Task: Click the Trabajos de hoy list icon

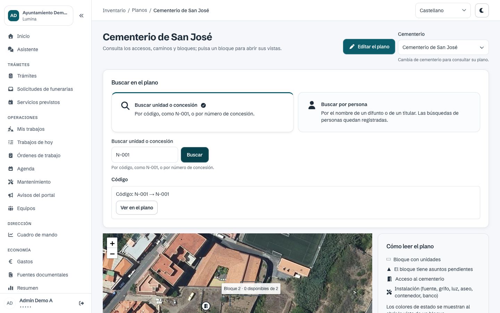Action: [x=11, y=142]
